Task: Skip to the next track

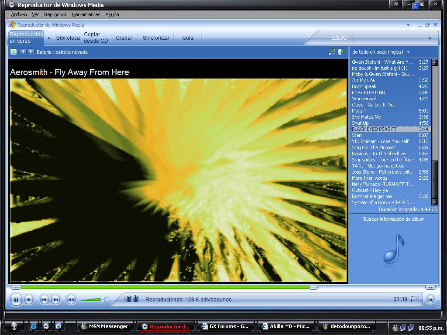Action: tap(55, 300)
